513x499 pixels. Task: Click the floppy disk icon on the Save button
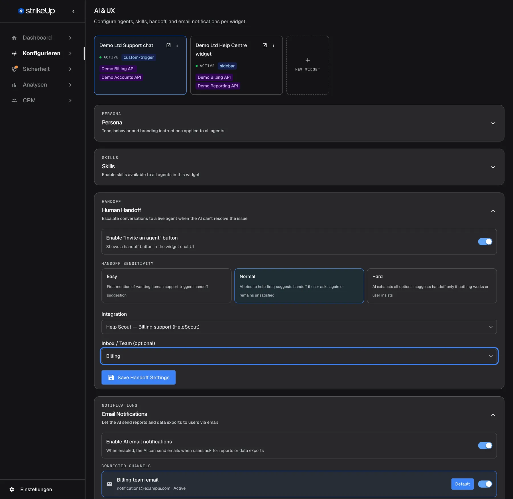tap(111, 378)
